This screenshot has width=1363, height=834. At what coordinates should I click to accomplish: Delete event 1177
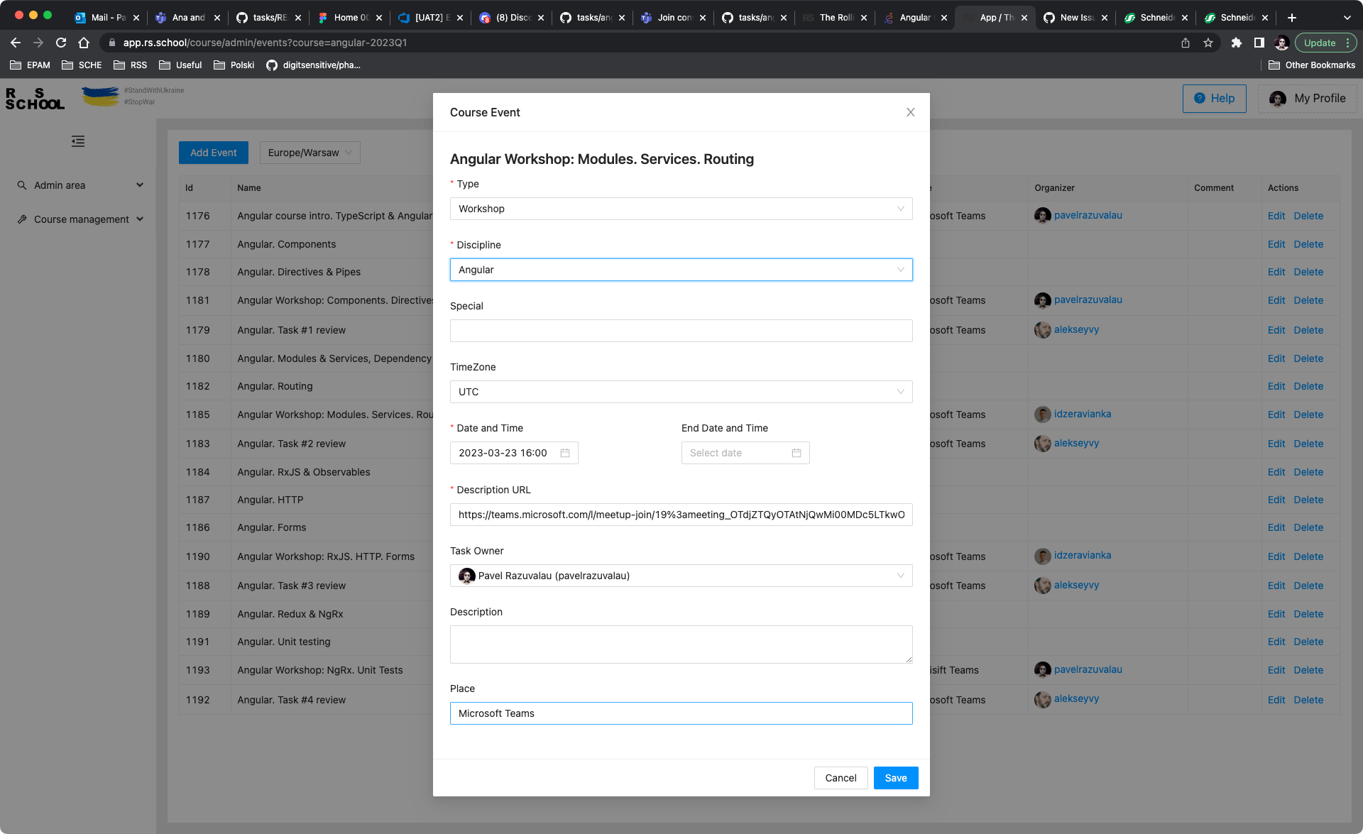click(1308, 244)
